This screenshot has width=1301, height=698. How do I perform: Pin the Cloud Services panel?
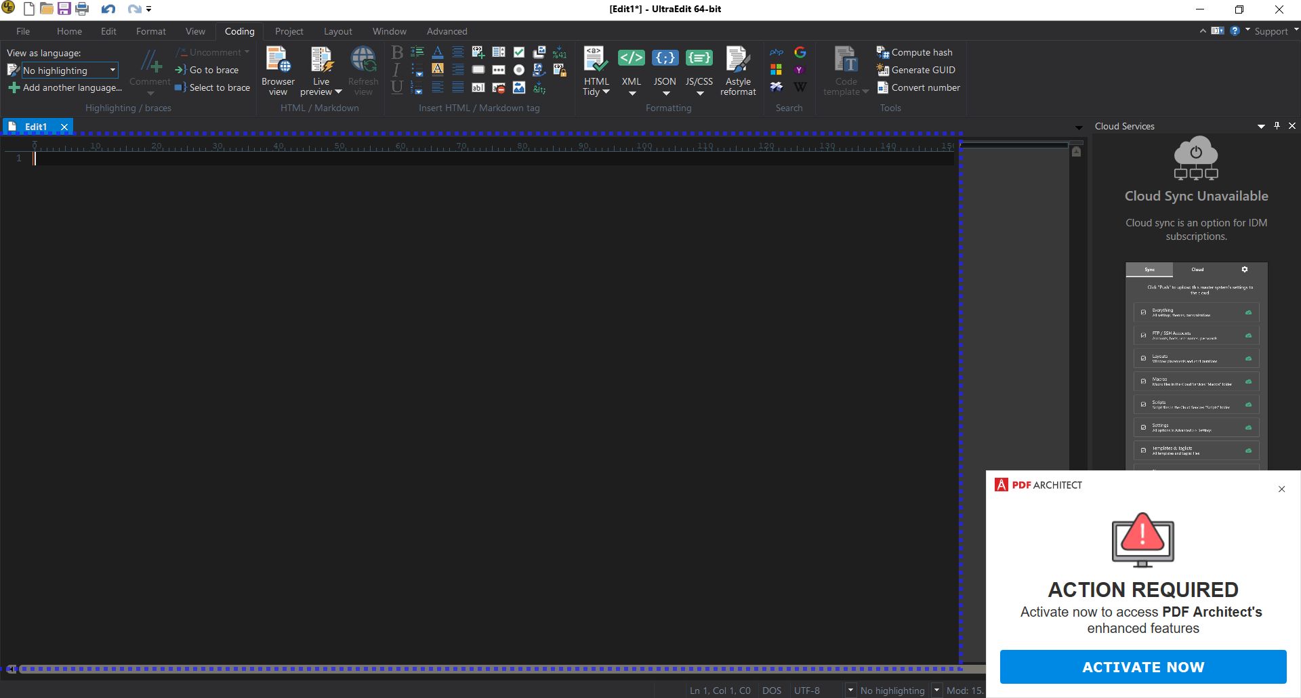[1277, 126]
